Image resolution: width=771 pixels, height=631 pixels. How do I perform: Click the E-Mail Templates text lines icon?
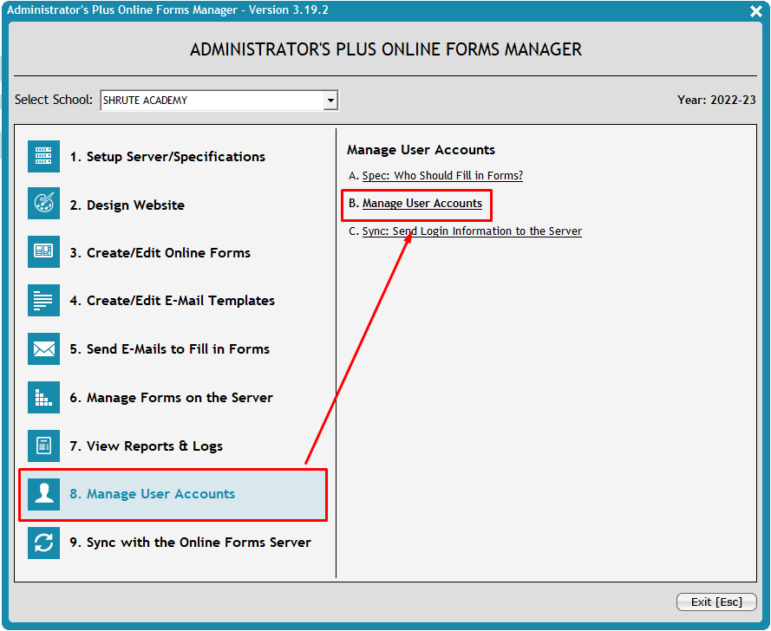(43, 300)
